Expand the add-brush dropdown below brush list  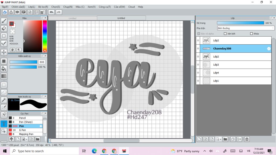(27, 139)
